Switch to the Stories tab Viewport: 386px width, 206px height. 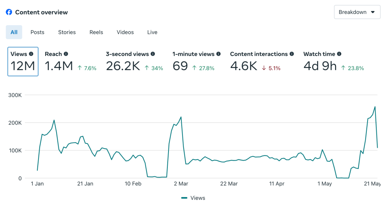[67, 32]
